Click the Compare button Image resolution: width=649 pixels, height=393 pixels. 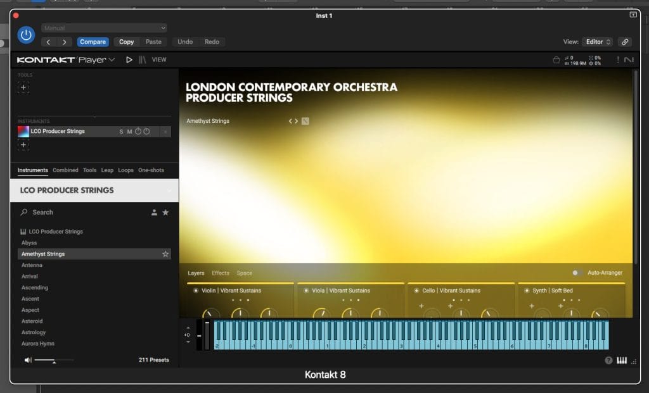click(93, 42)
